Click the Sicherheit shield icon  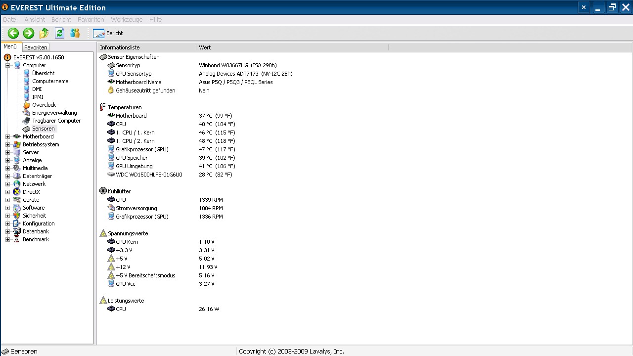point(17,216)
